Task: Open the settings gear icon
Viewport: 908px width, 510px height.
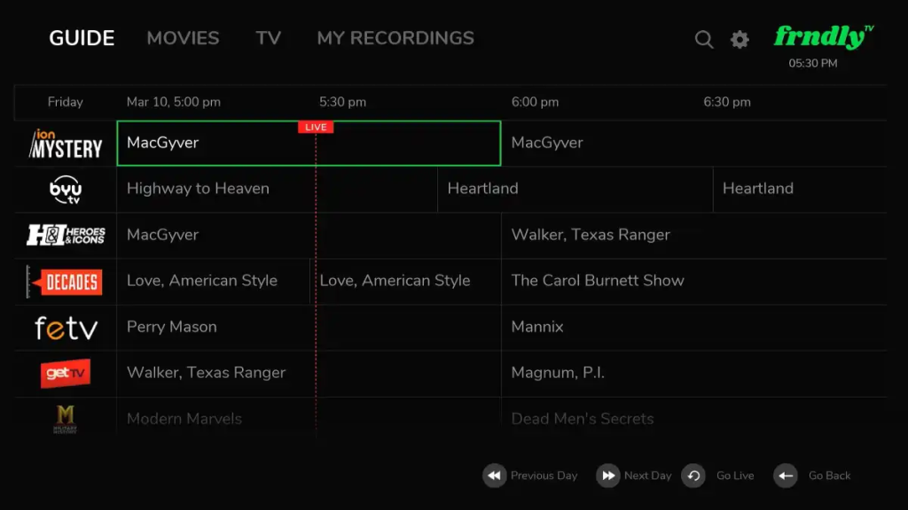Action: pos(740,39)
